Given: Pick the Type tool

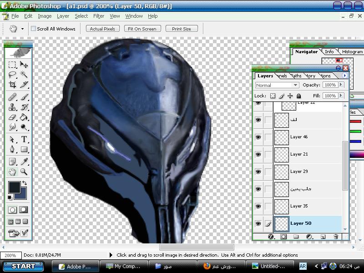Looking at the screenshot, I should click(x=24, y=139).
